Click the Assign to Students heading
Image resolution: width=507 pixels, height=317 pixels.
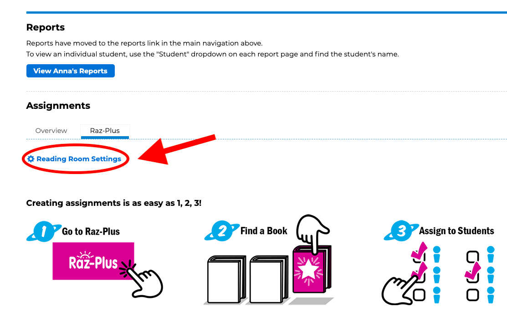456,231
